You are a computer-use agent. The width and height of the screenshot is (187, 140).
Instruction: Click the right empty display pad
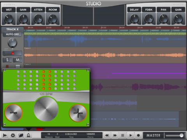click(x=109, y=15)
